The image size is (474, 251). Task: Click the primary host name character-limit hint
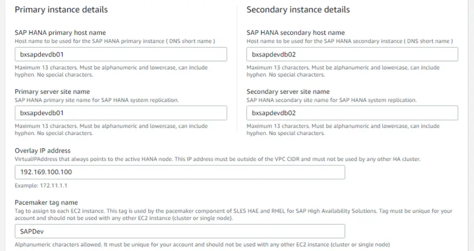click(111, 71)
